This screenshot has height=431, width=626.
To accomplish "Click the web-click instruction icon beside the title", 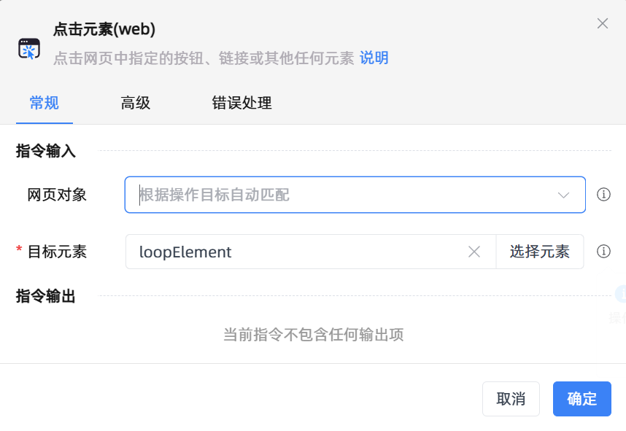I will 29,45.
